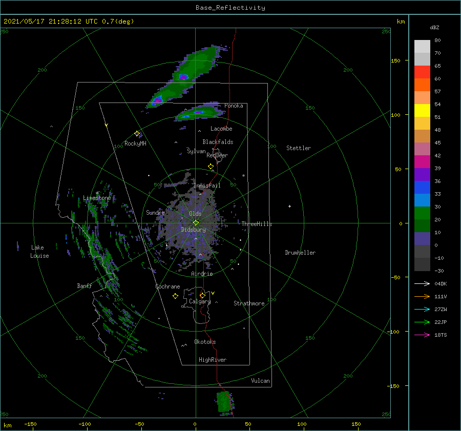461x431 pixels.
Task: Click the Sylvan town label
Action: coord(196,151)
